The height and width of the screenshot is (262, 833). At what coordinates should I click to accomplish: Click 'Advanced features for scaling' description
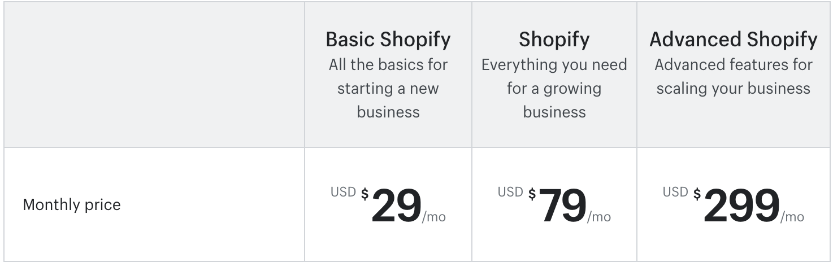tap(734, 76)
